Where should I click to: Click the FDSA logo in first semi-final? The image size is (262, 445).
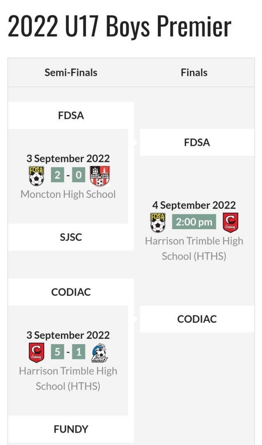pyautogui.click(x=36, y=176)
